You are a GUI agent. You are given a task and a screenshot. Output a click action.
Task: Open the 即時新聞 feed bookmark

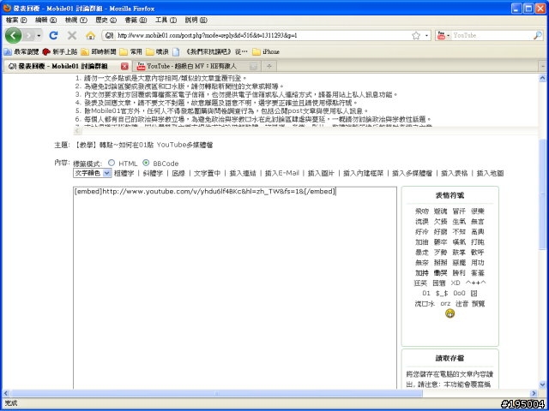pos(99,51)
